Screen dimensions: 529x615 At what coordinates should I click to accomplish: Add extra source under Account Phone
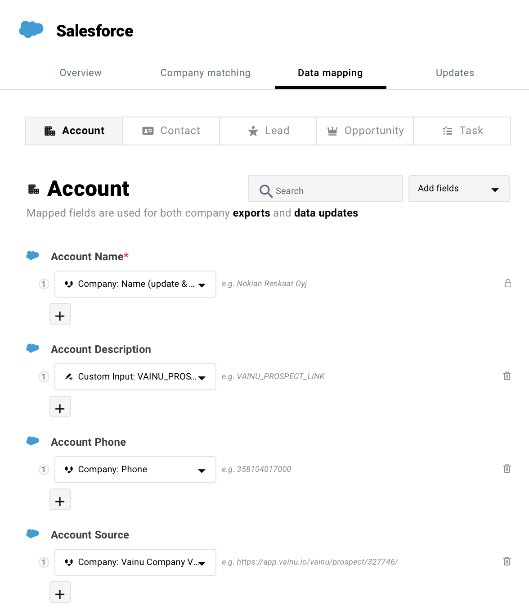[60, 500]
